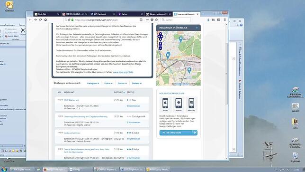
Task: Open the stoerung24 partner link
Action: (x=123, y=72)
